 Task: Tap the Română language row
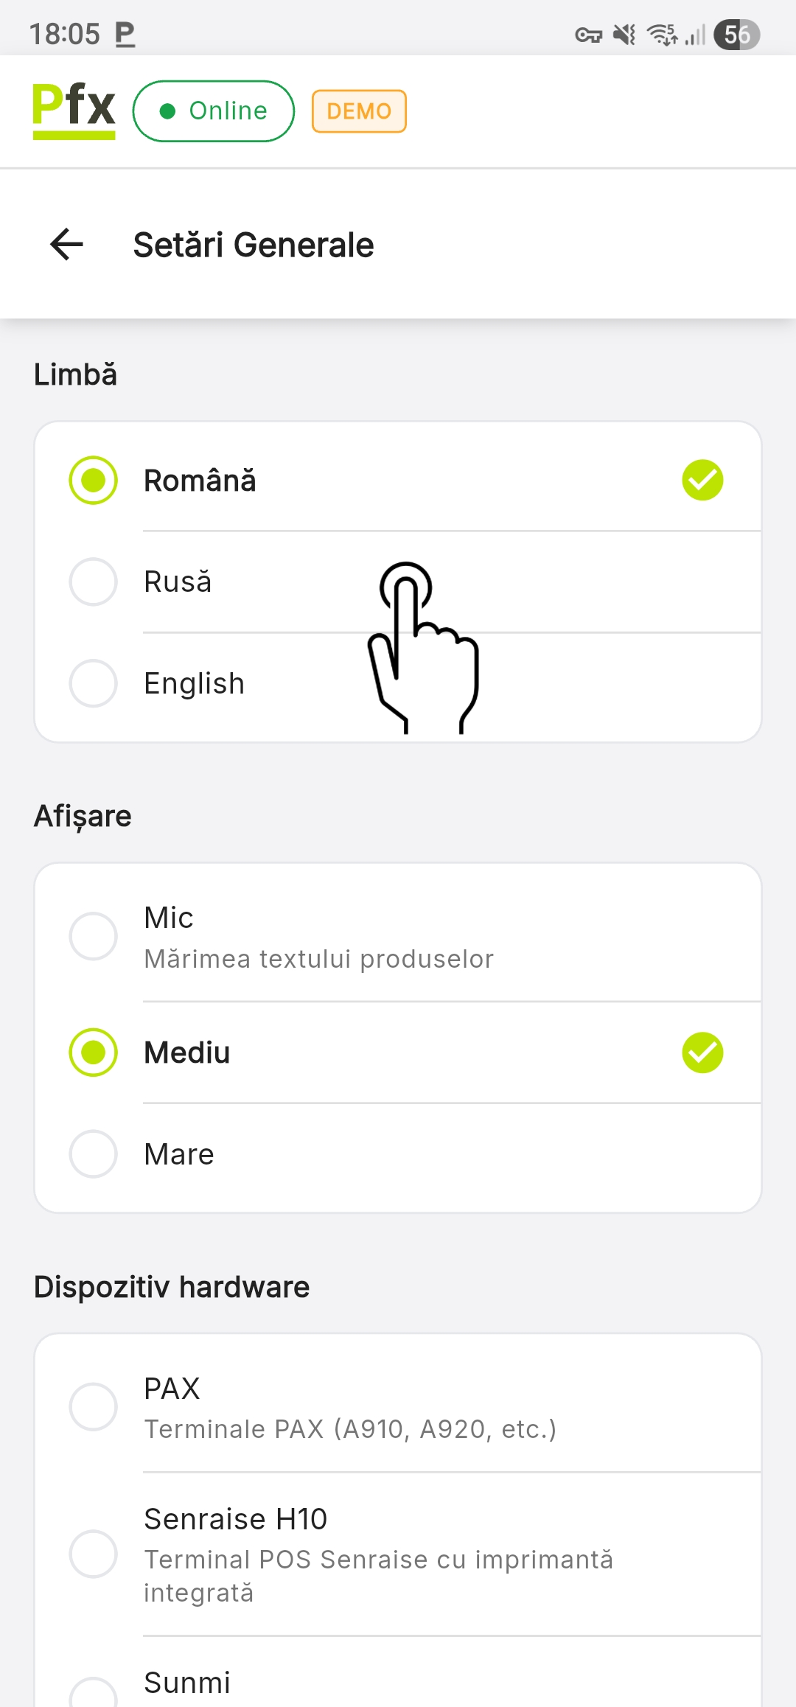point(398,481)
